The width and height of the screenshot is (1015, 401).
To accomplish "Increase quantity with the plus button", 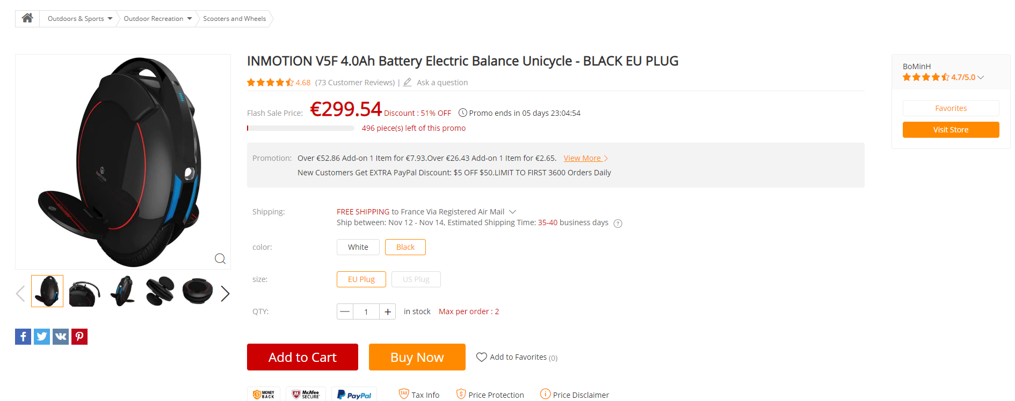I will 388,311.
